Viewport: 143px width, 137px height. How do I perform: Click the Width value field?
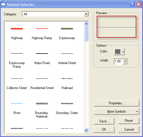118,62
